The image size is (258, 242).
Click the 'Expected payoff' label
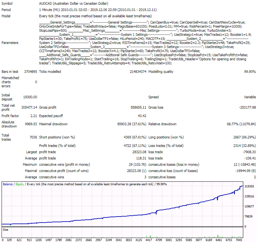[x=51, y=116]
